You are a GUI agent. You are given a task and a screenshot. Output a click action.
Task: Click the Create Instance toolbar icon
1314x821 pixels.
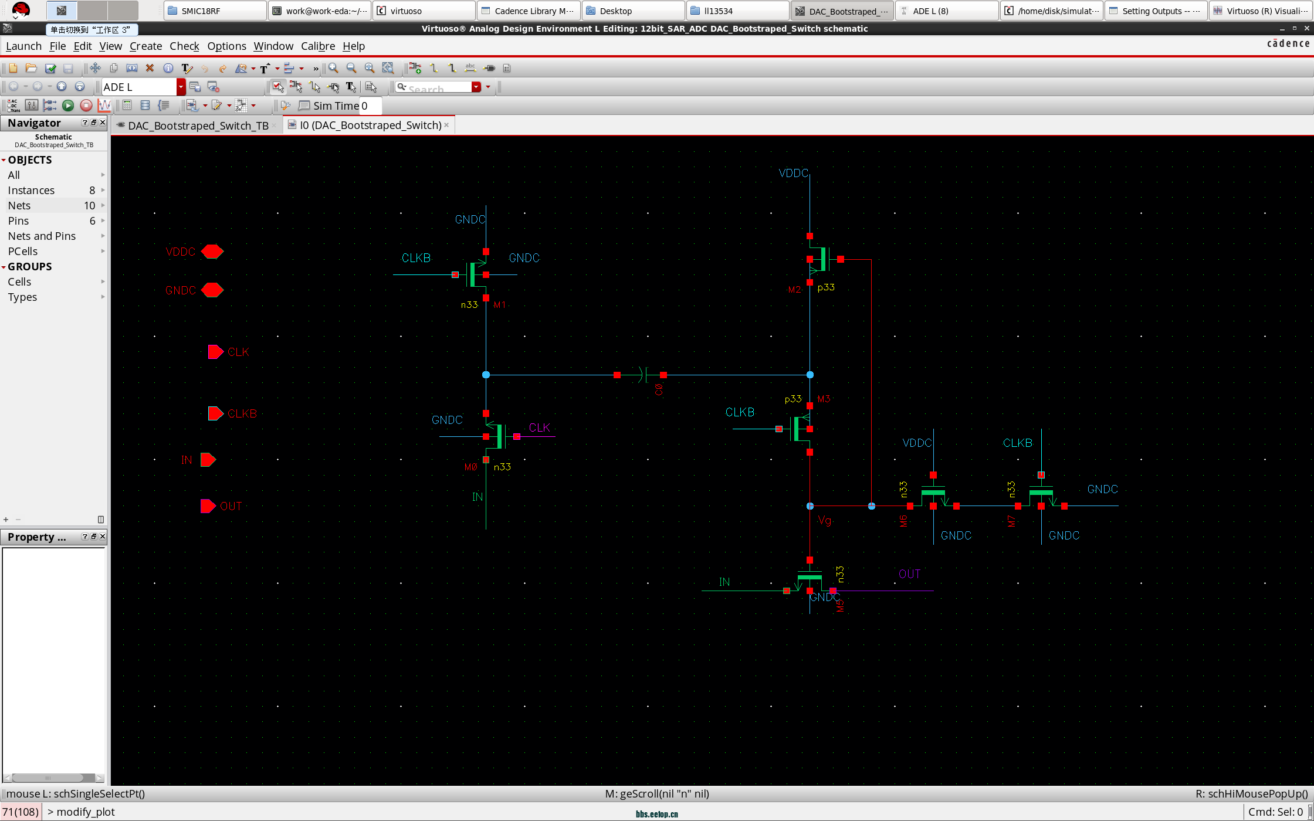(415, 69)
